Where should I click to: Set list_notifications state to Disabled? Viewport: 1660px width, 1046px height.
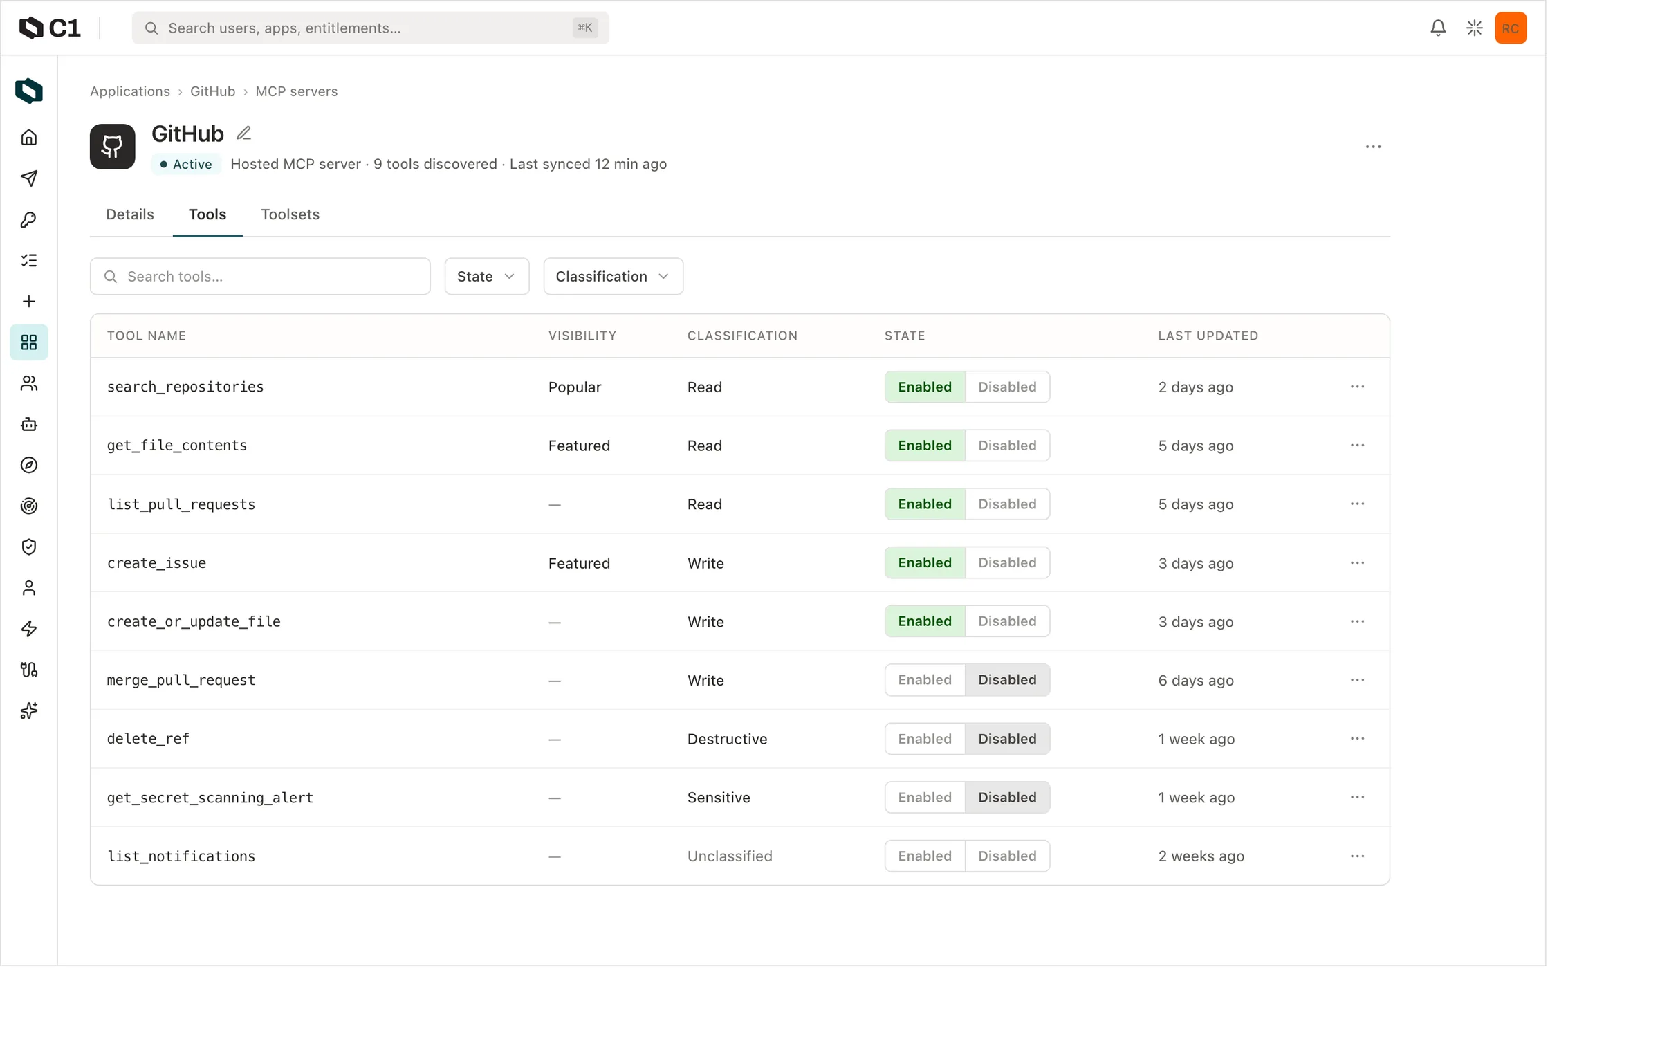pos(1007,856)
